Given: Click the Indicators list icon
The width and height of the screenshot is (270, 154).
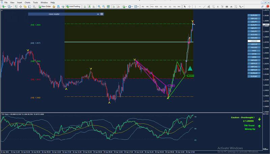Looking at the screenshot, I should 124,6.
